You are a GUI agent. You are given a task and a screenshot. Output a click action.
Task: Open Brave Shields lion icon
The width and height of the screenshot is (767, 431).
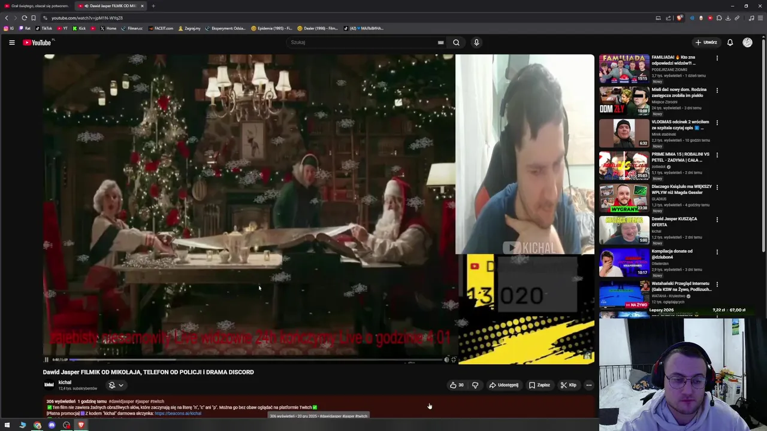[679, 18]
